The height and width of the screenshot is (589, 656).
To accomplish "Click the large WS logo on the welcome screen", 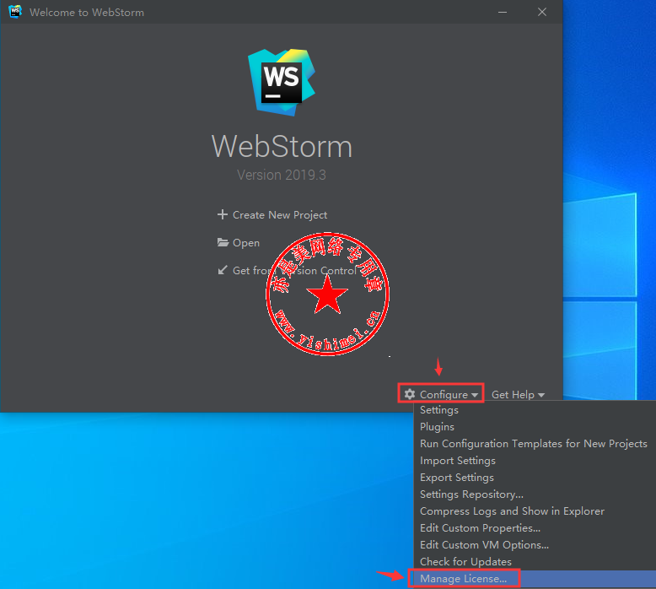I will (x=282, y=82).
